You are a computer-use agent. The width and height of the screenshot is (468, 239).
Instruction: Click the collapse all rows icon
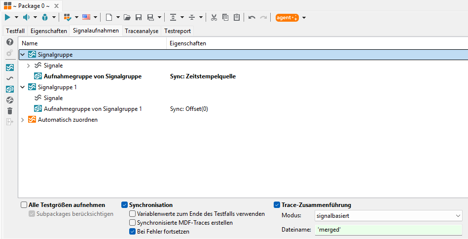192,18
